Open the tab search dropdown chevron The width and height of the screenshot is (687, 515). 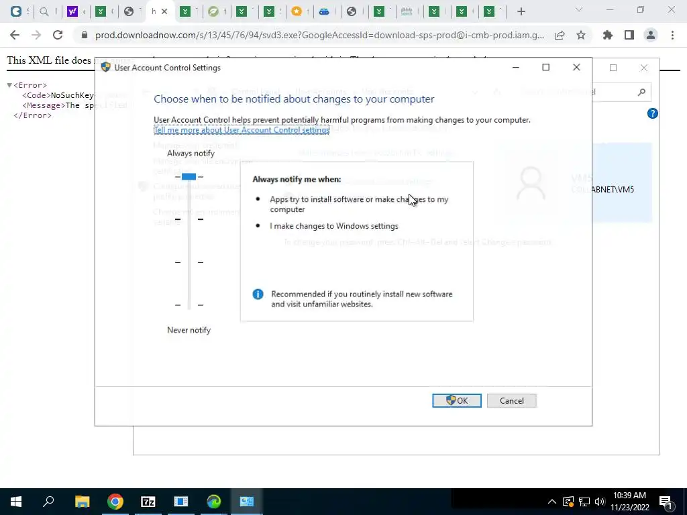click(x=579, y=9)
